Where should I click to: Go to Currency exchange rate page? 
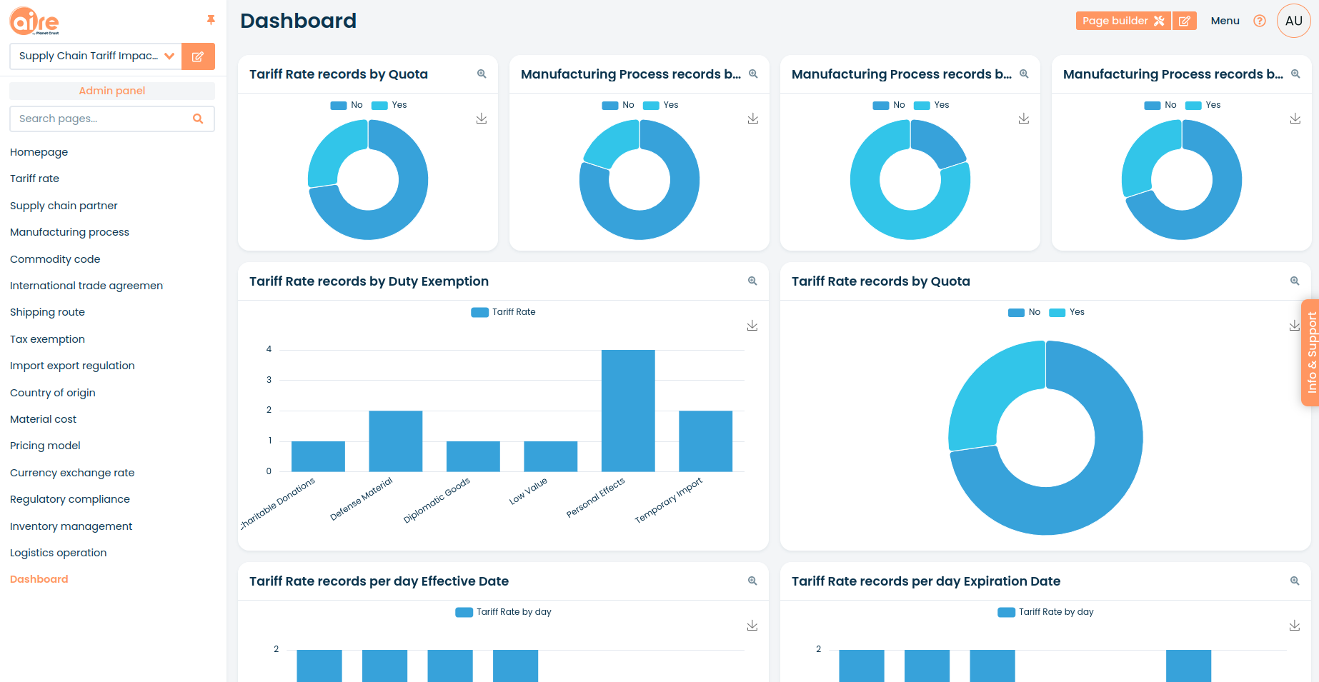[x=72, y=473]
